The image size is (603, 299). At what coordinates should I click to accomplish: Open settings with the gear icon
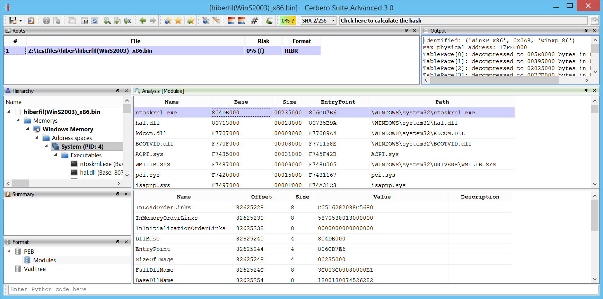pos(46,20)
